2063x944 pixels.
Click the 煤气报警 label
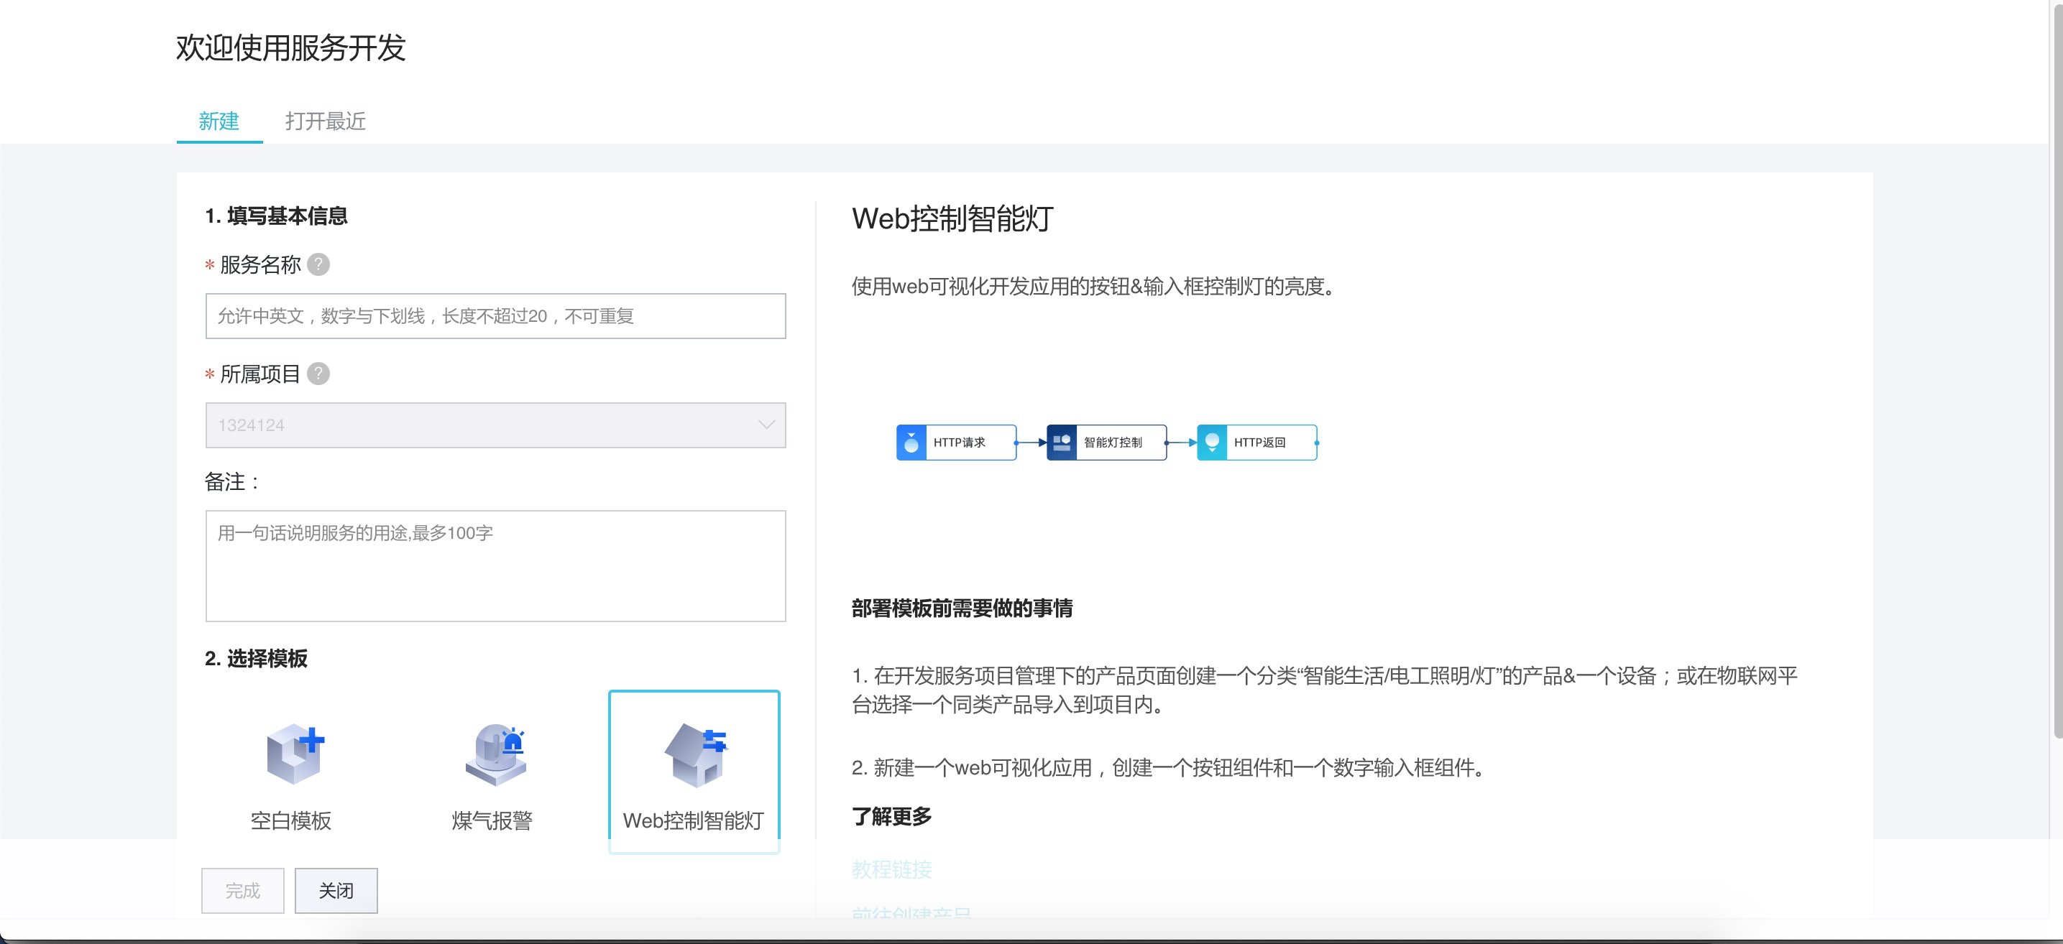coord(492,820)
